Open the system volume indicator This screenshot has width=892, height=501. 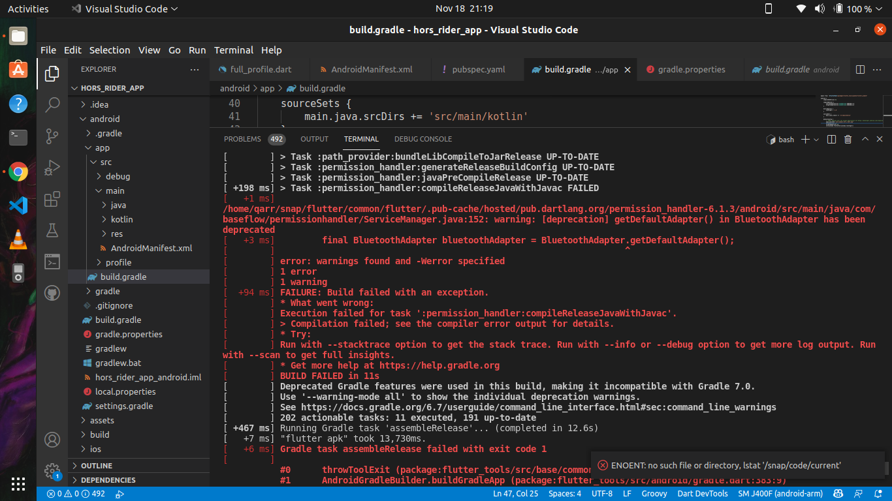click(820, 8)
